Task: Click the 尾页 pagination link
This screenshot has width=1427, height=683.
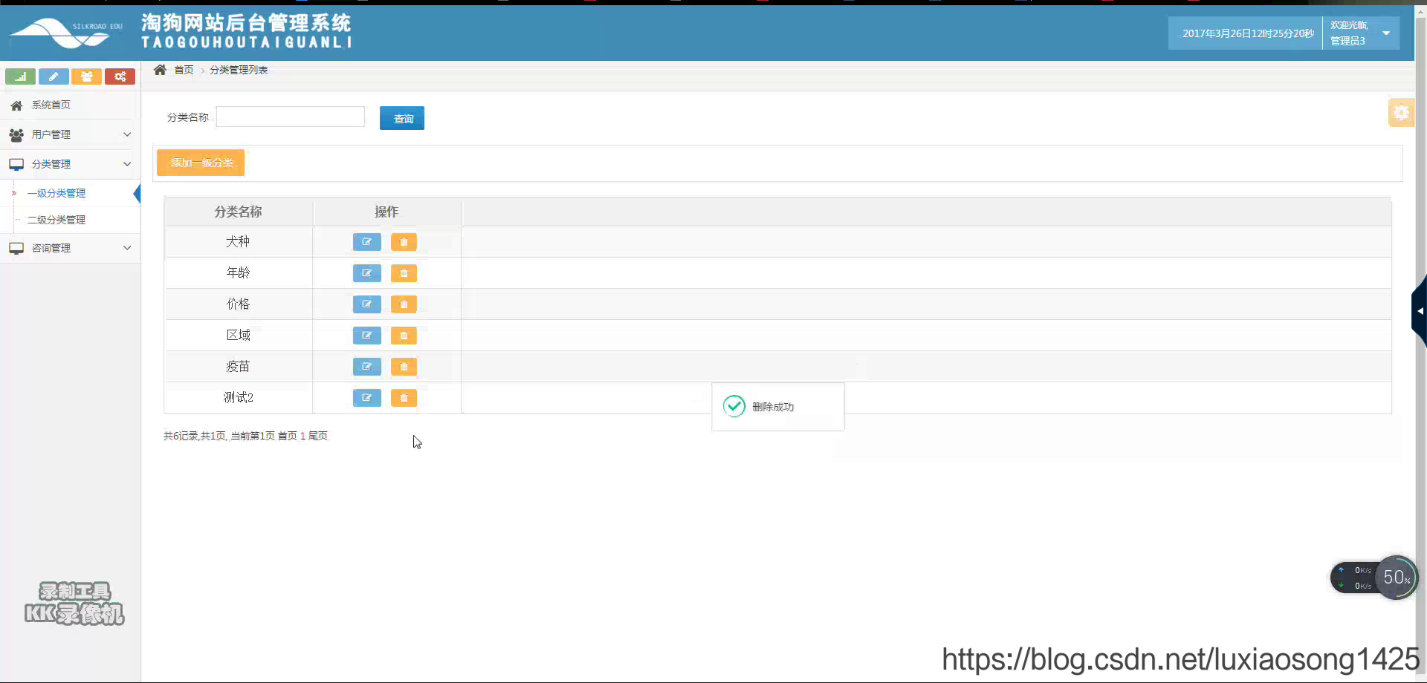Action: coord(318,436)
